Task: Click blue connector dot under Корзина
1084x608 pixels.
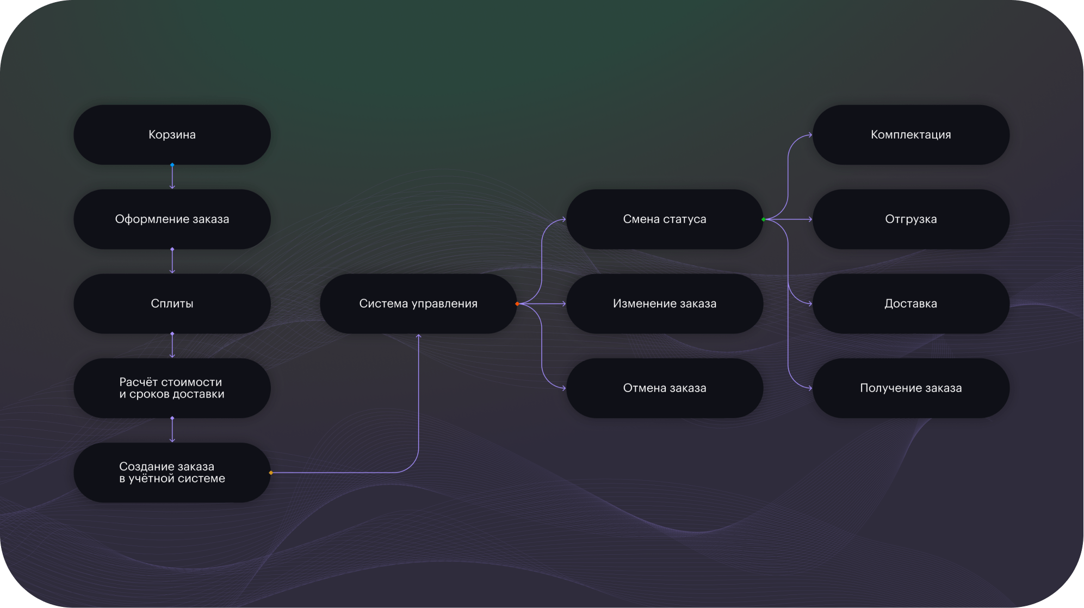Action: click(x=172, y=165)
